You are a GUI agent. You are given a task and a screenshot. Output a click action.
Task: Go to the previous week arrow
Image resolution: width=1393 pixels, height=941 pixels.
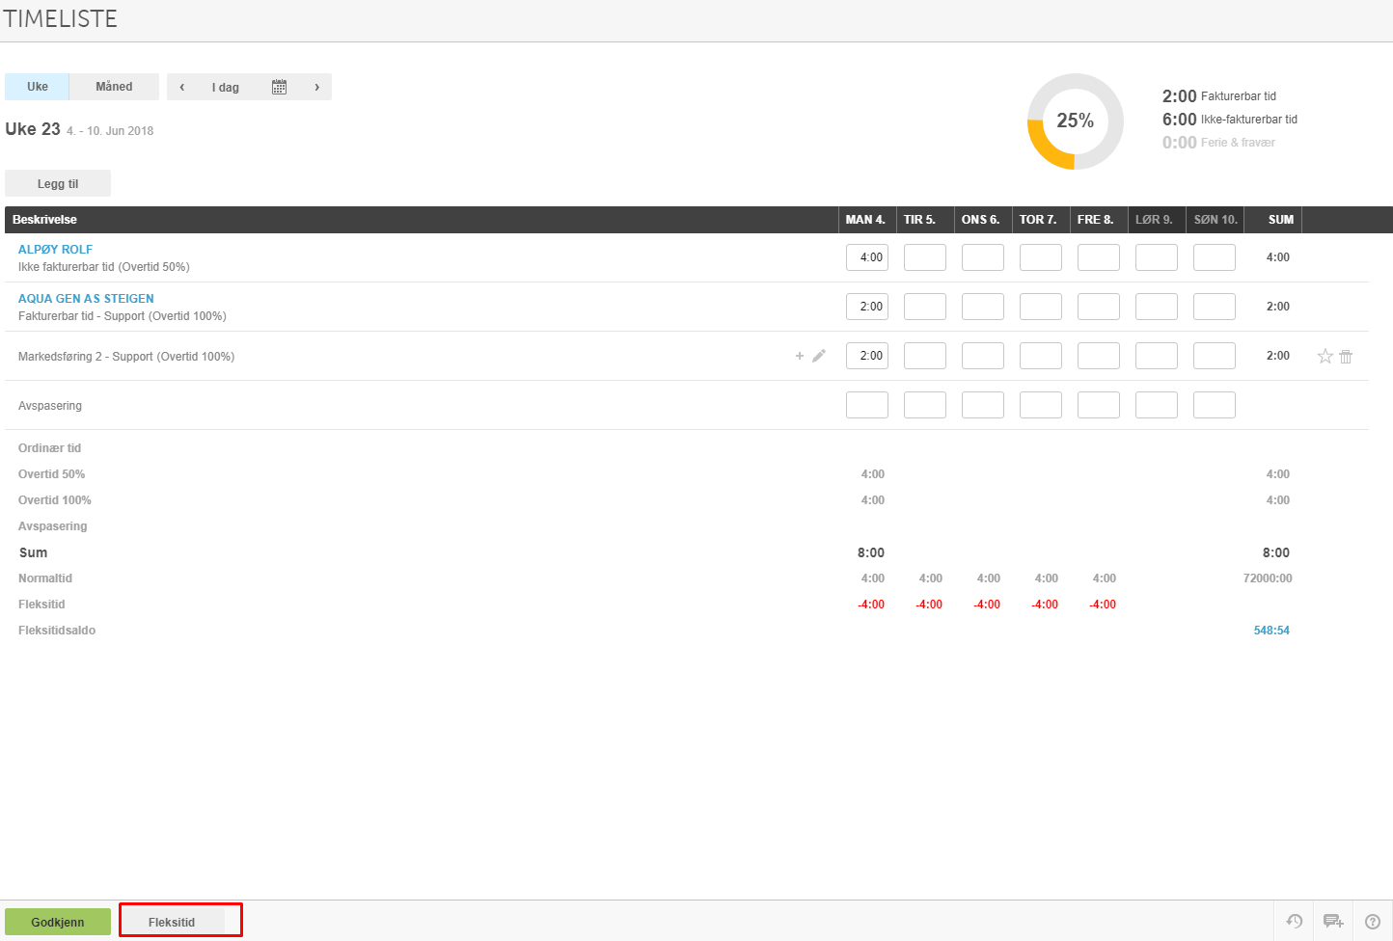pos(181,87)
